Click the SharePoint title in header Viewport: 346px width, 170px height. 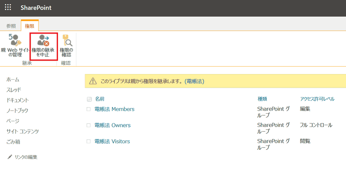click(36, 8)
